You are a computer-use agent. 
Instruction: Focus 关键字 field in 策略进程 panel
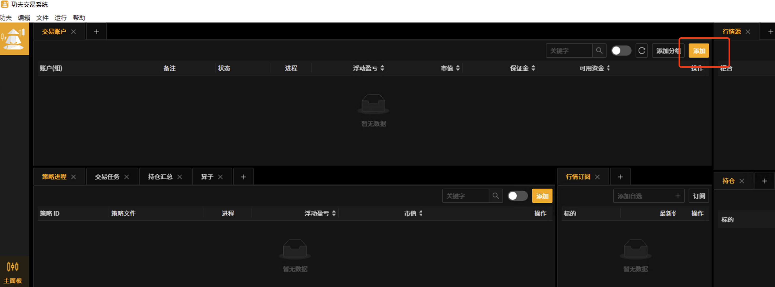[465, 196]
